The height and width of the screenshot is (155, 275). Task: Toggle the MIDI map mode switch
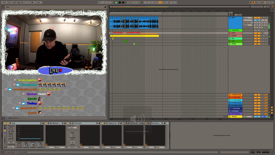[262, 3]
